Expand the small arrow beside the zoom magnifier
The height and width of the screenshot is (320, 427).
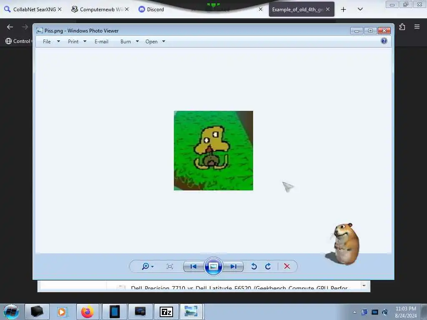(153, 266)
